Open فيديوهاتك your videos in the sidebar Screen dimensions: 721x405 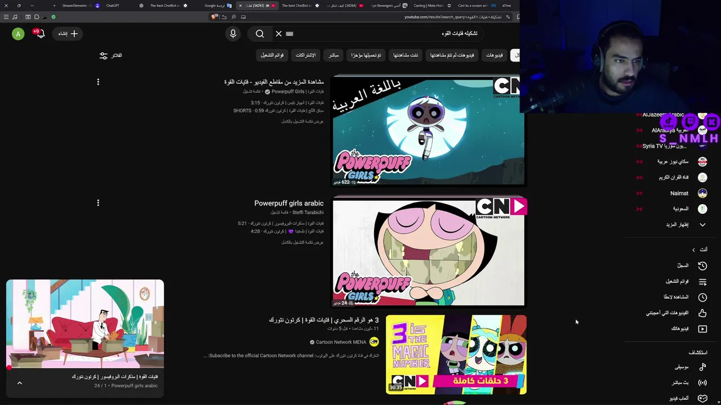click(x=688, y=328)
